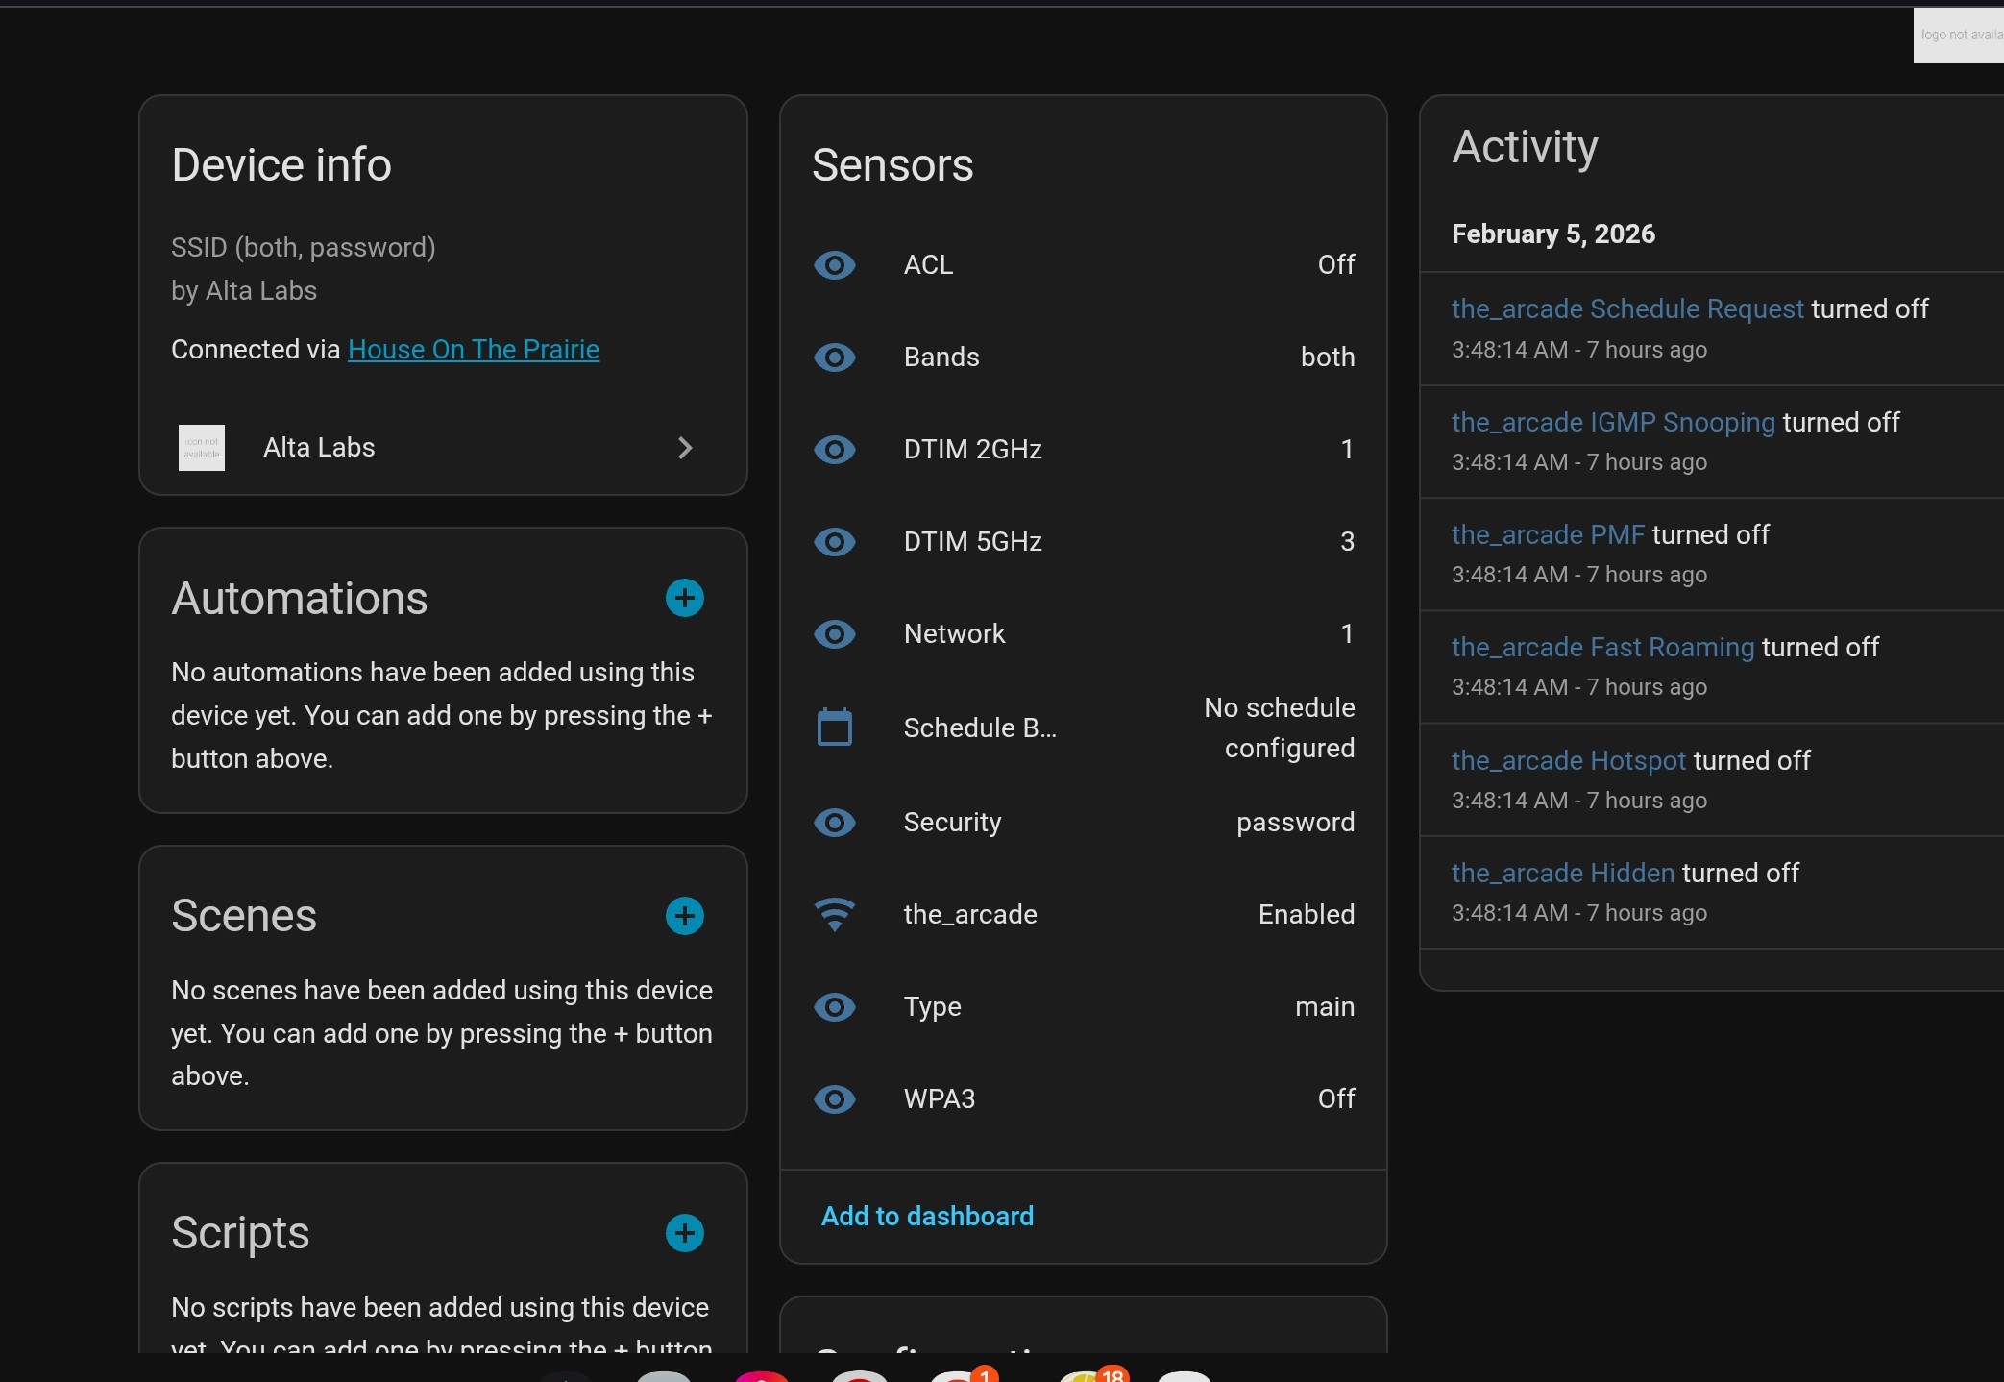The width and height of the screenshot is (2004, 1382).
Task: Expand the Alta Labs chevron arrow
Action: tap(684, 448)
